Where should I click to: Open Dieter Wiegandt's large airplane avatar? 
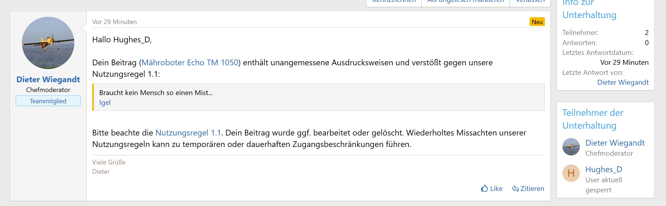point(48,43)
